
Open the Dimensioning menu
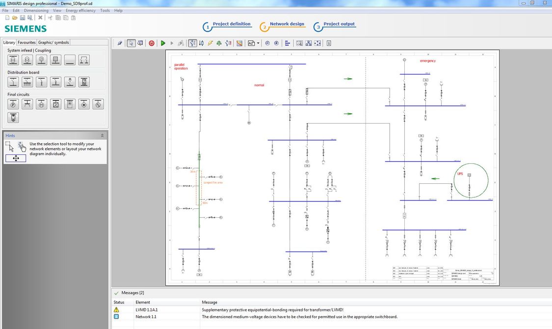pos(36,11)
